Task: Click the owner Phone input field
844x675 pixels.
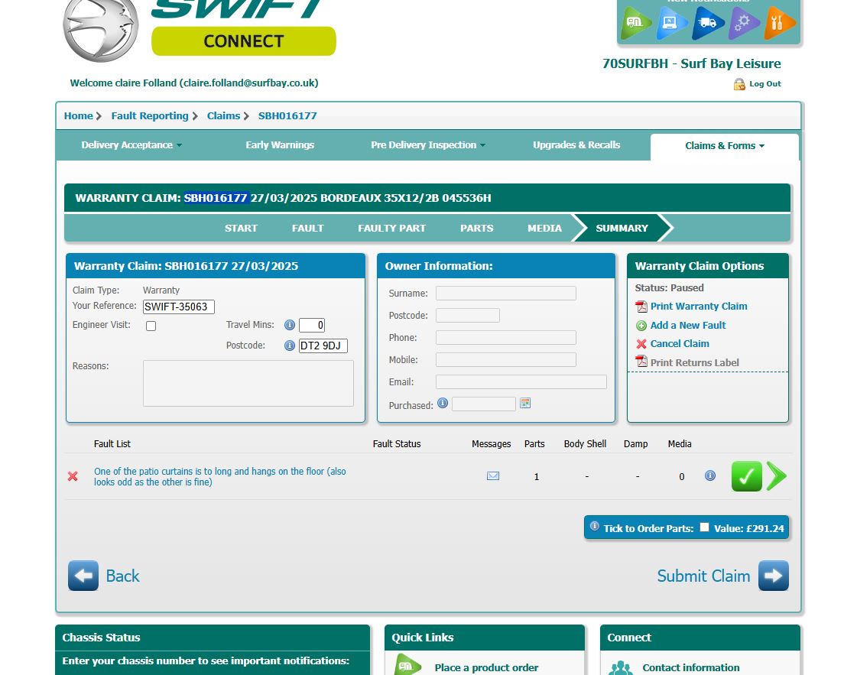Action: coord(506,338)
